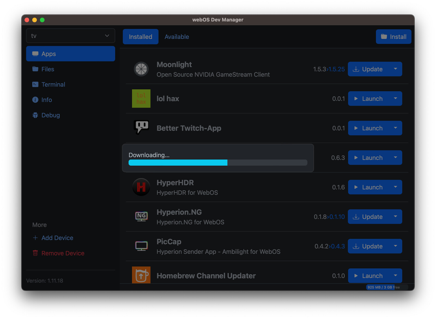Image resolution: width=436 pixels, height=319 pixels.
Task: Click the Downloading progress bar
Action: 218,163
